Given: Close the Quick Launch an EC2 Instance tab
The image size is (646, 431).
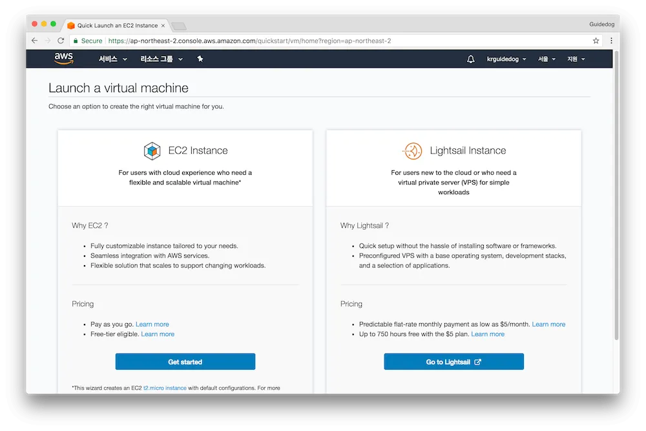Looking at the screenshot, I should 163,26.
